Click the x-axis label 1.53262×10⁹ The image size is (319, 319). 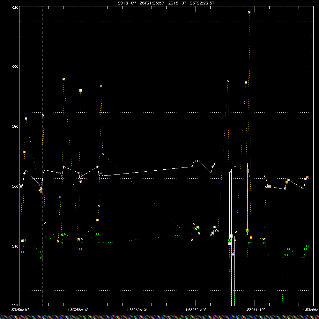[196, 310]
